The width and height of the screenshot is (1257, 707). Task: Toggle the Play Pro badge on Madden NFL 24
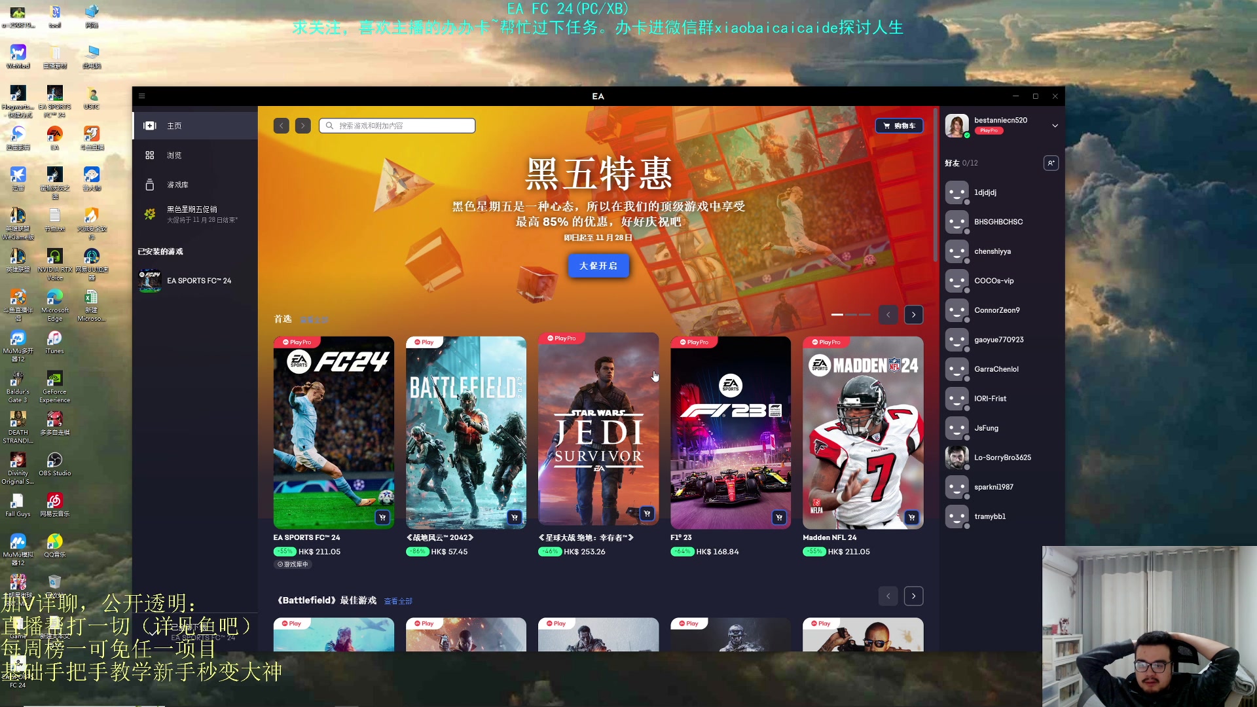[x=824, y=342]
